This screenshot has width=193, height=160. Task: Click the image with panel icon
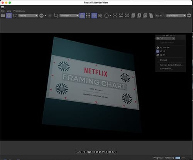(145, 15)
